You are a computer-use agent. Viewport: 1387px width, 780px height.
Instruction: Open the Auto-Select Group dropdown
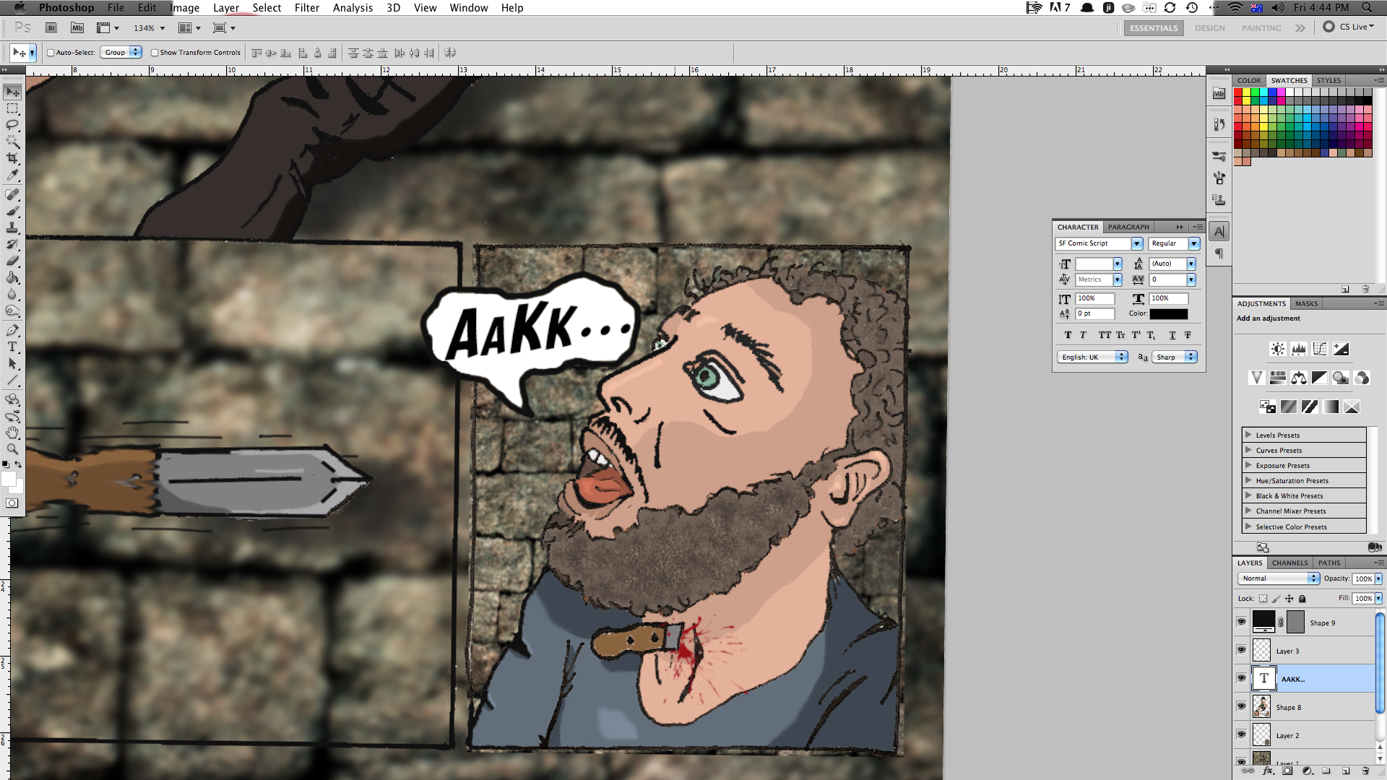[121, 53]
